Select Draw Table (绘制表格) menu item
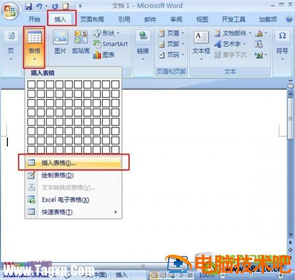This screenshot has width=295, height=280. click(x=73, y=175)
